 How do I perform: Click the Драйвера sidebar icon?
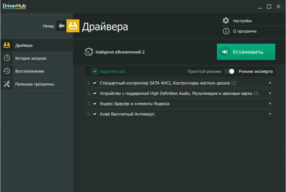tap(7, 45)
